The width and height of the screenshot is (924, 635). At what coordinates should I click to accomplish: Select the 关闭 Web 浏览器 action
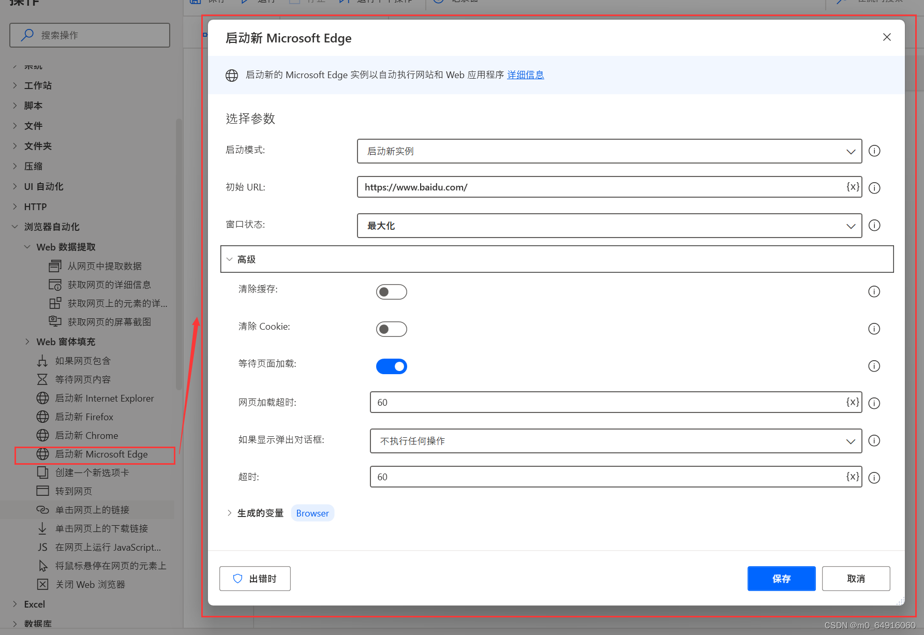[91, 584]
